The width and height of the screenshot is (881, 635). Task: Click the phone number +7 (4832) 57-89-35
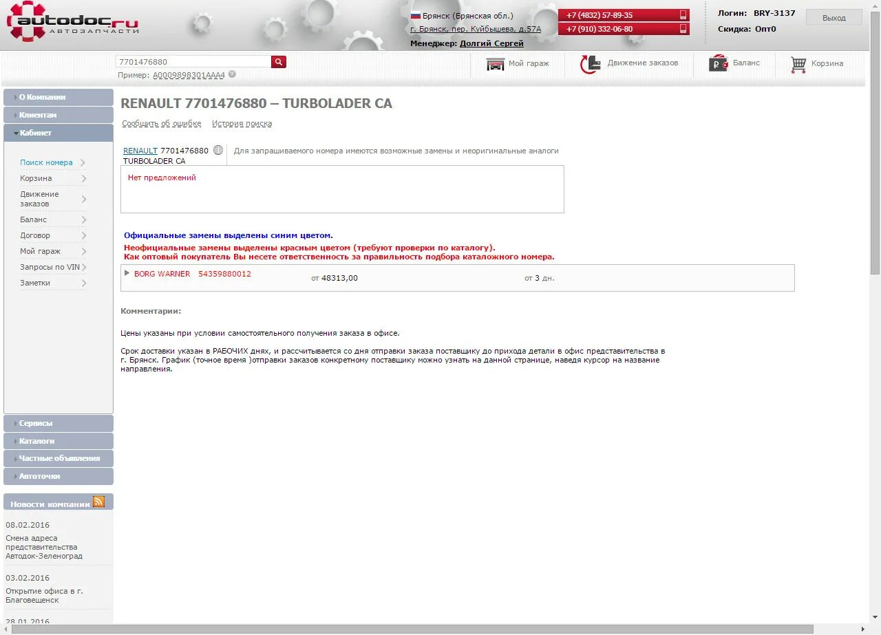point(599,15)
